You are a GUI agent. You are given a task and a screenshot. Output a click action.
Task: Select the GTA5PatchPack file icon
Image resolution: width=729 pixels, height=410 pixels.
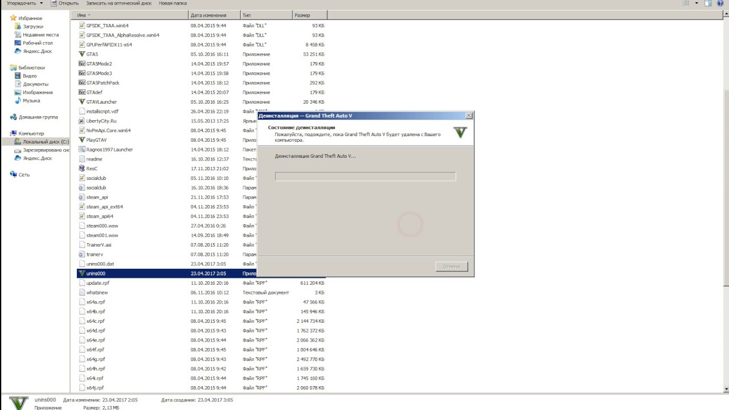click(x=81, y=83)
